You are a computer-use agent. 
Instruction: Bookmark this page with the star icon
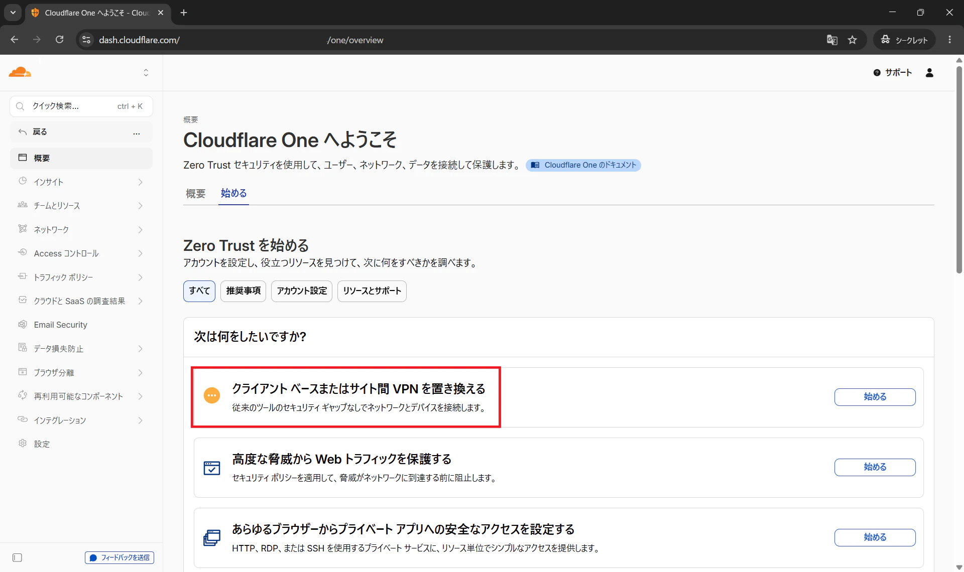coord(852,40)
